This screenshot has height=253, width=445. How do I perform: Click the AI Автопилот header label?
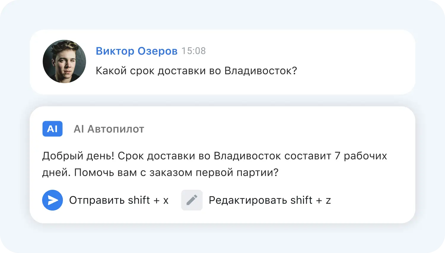click(109, 129)
